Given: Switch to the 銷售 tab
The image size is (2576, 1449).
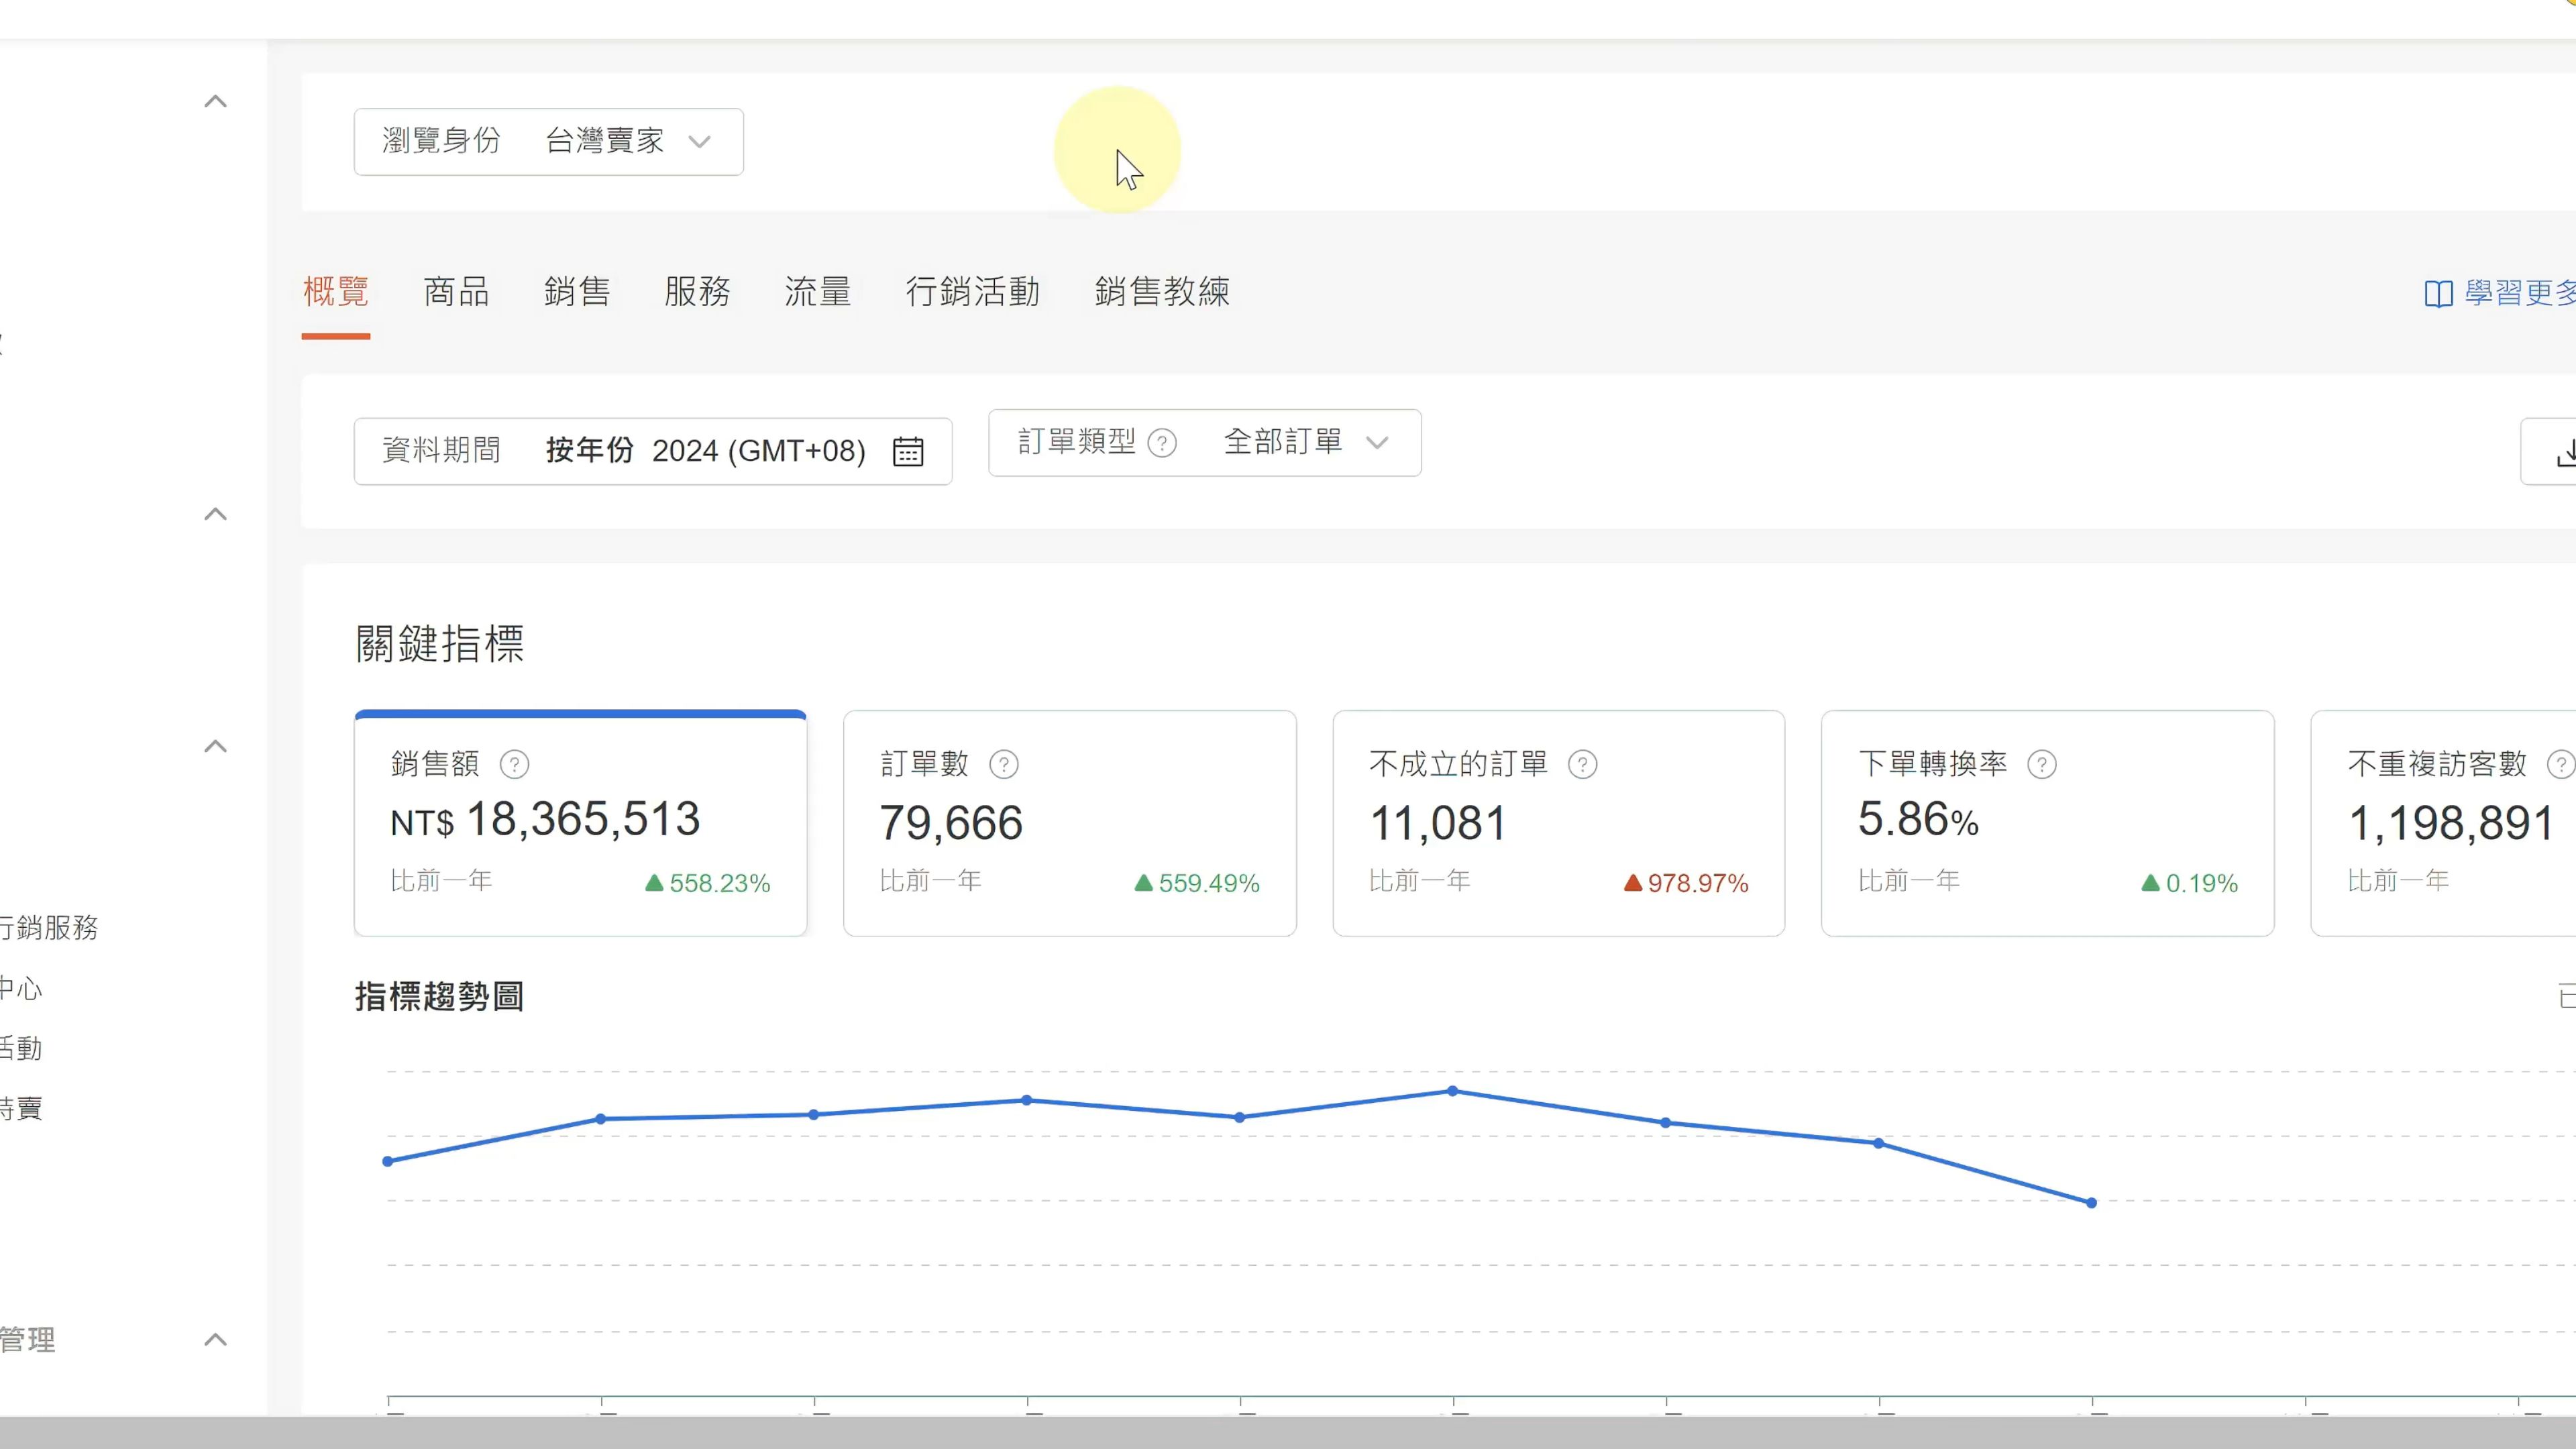Looking at the screenshot, I should [577, 292].
